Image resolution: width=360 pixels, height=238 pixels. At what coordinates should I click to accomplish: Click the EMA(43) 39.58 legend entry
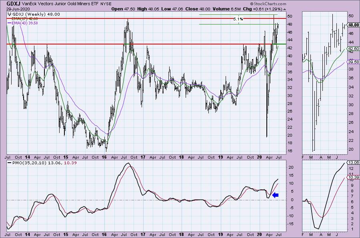[24, 23]
